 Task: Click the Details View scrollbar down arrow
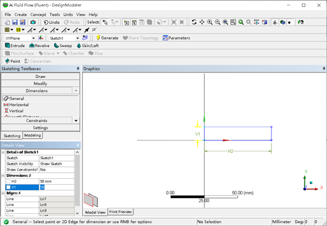click(77, 213)
